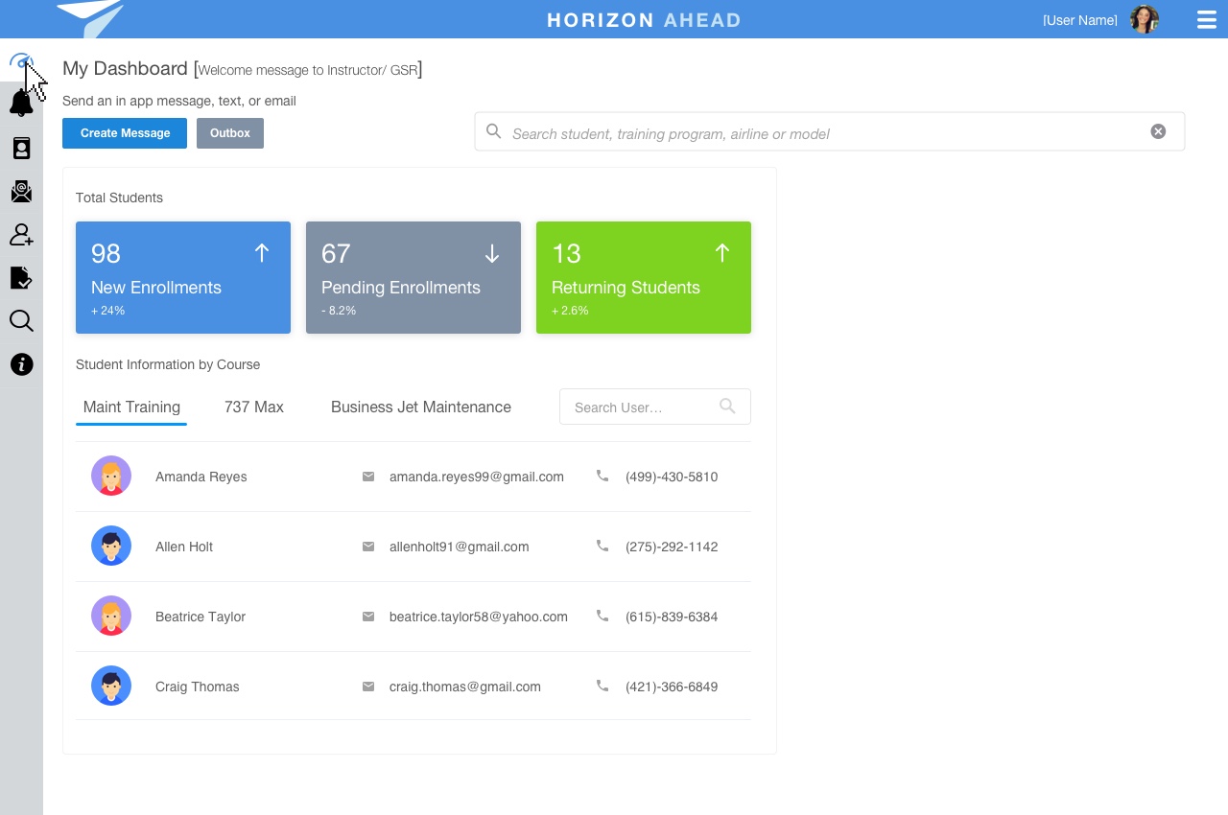Open the hamburger menu in header

pos(1207,19)
